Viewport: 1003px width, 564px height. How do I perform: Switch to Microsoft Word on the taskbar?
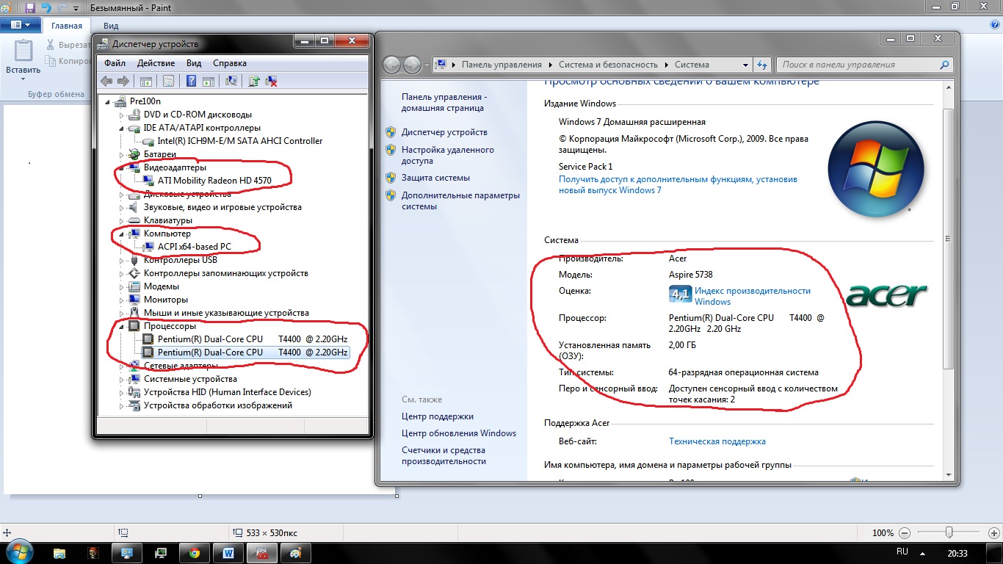(x=228, y=553)
